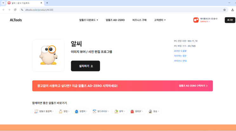This screenshot has height=131, width=236.
Task: Click the red 에이블포인트 app icon
Action: (x=196, y=20)
